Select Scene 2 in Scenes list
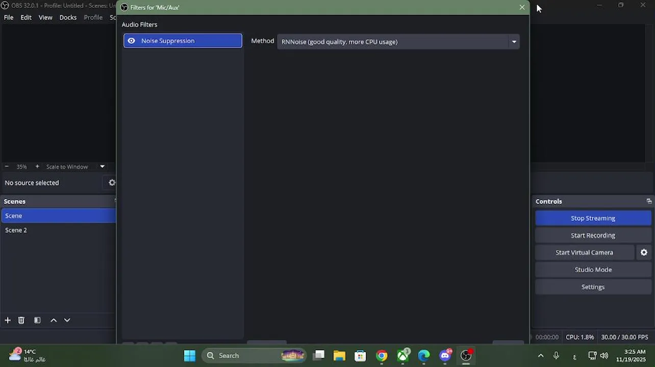 click(59, 230)
